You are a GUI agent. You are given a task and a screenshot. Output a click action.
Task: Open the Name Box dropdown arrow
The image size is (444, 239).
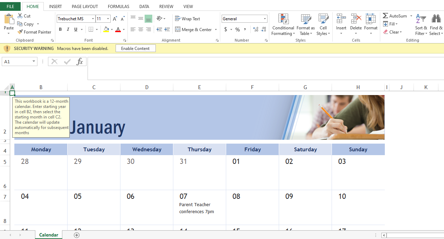coord(34,61)
